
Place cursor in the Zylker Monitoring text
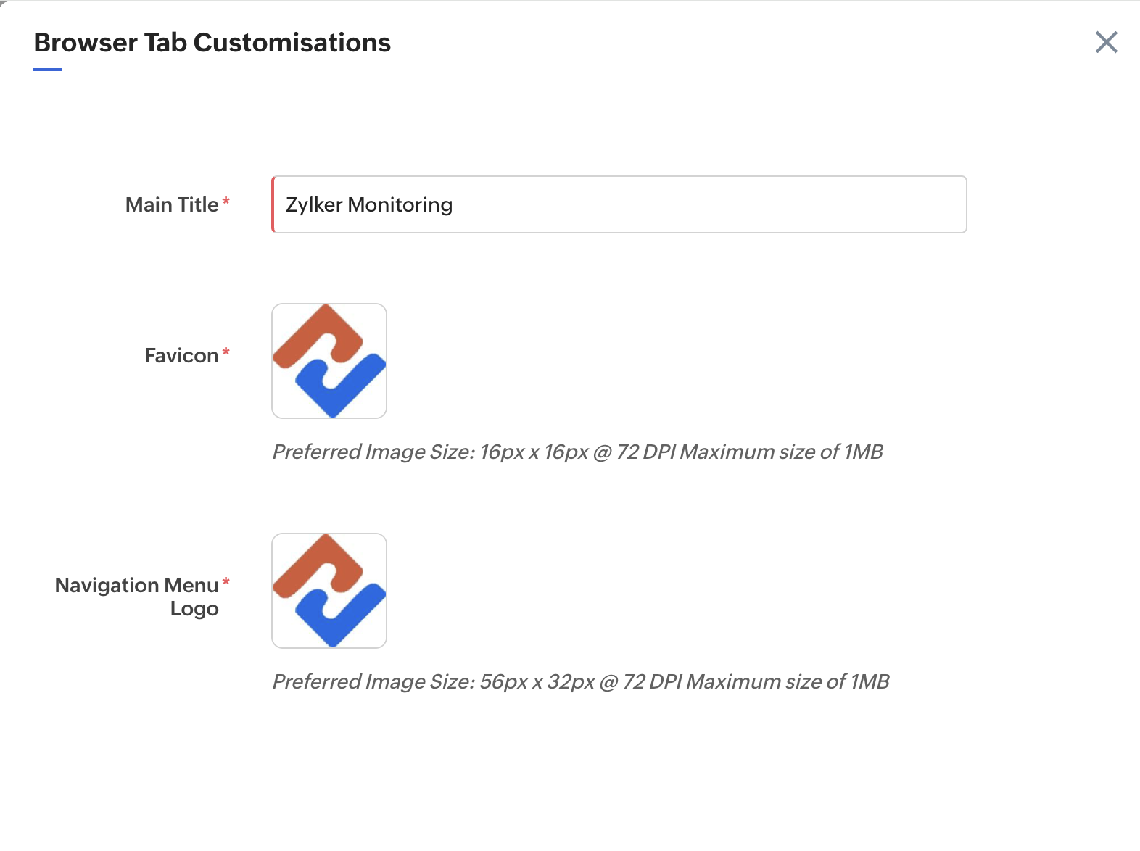[368, 205]
